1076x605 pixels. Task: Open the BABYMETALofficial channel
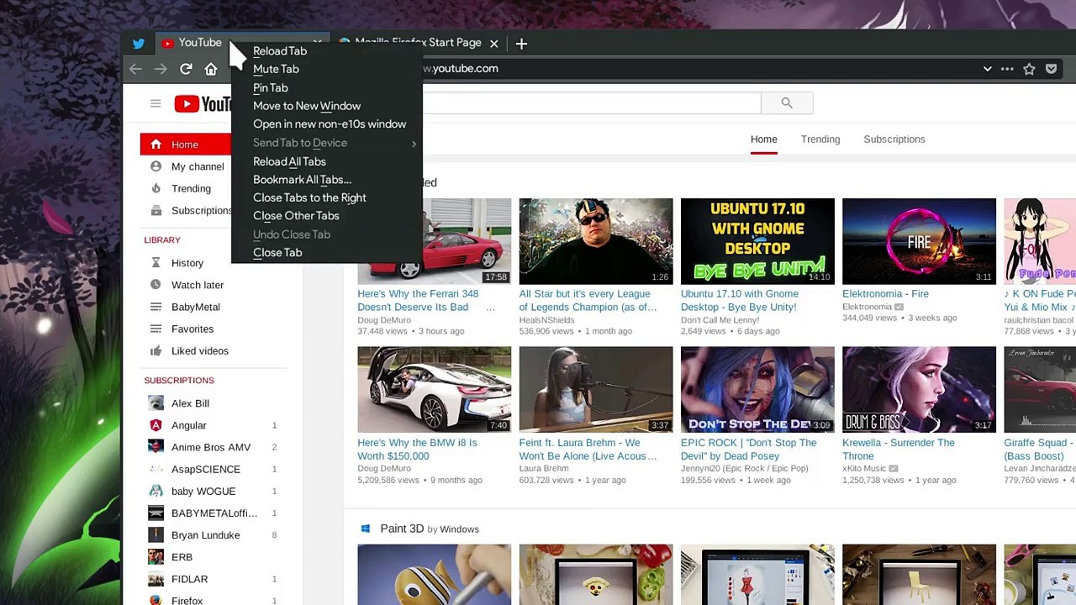pos(214,513)
